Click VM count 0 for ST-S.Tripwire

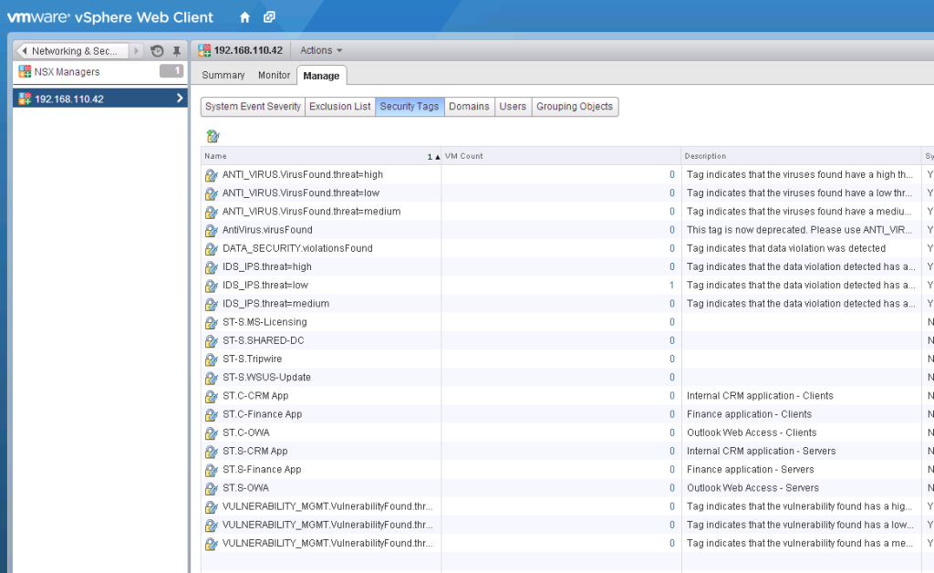672,359
